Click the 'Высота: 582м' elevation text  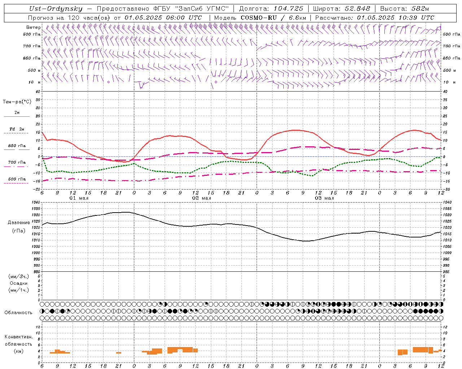(405, 9)
